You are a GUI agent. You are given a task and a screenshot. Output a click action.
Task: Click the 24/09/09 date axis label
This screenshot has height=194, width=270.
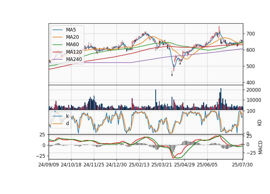pyautogui.click(x=49, y=165)
